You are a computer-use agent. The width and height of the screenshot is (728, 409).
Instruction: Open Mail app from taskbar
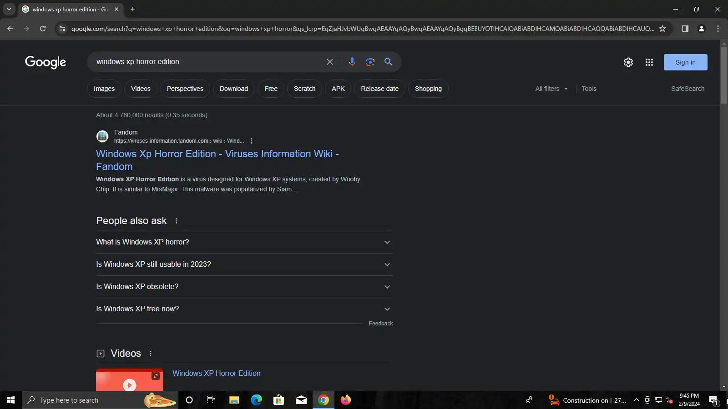point(301,400)
